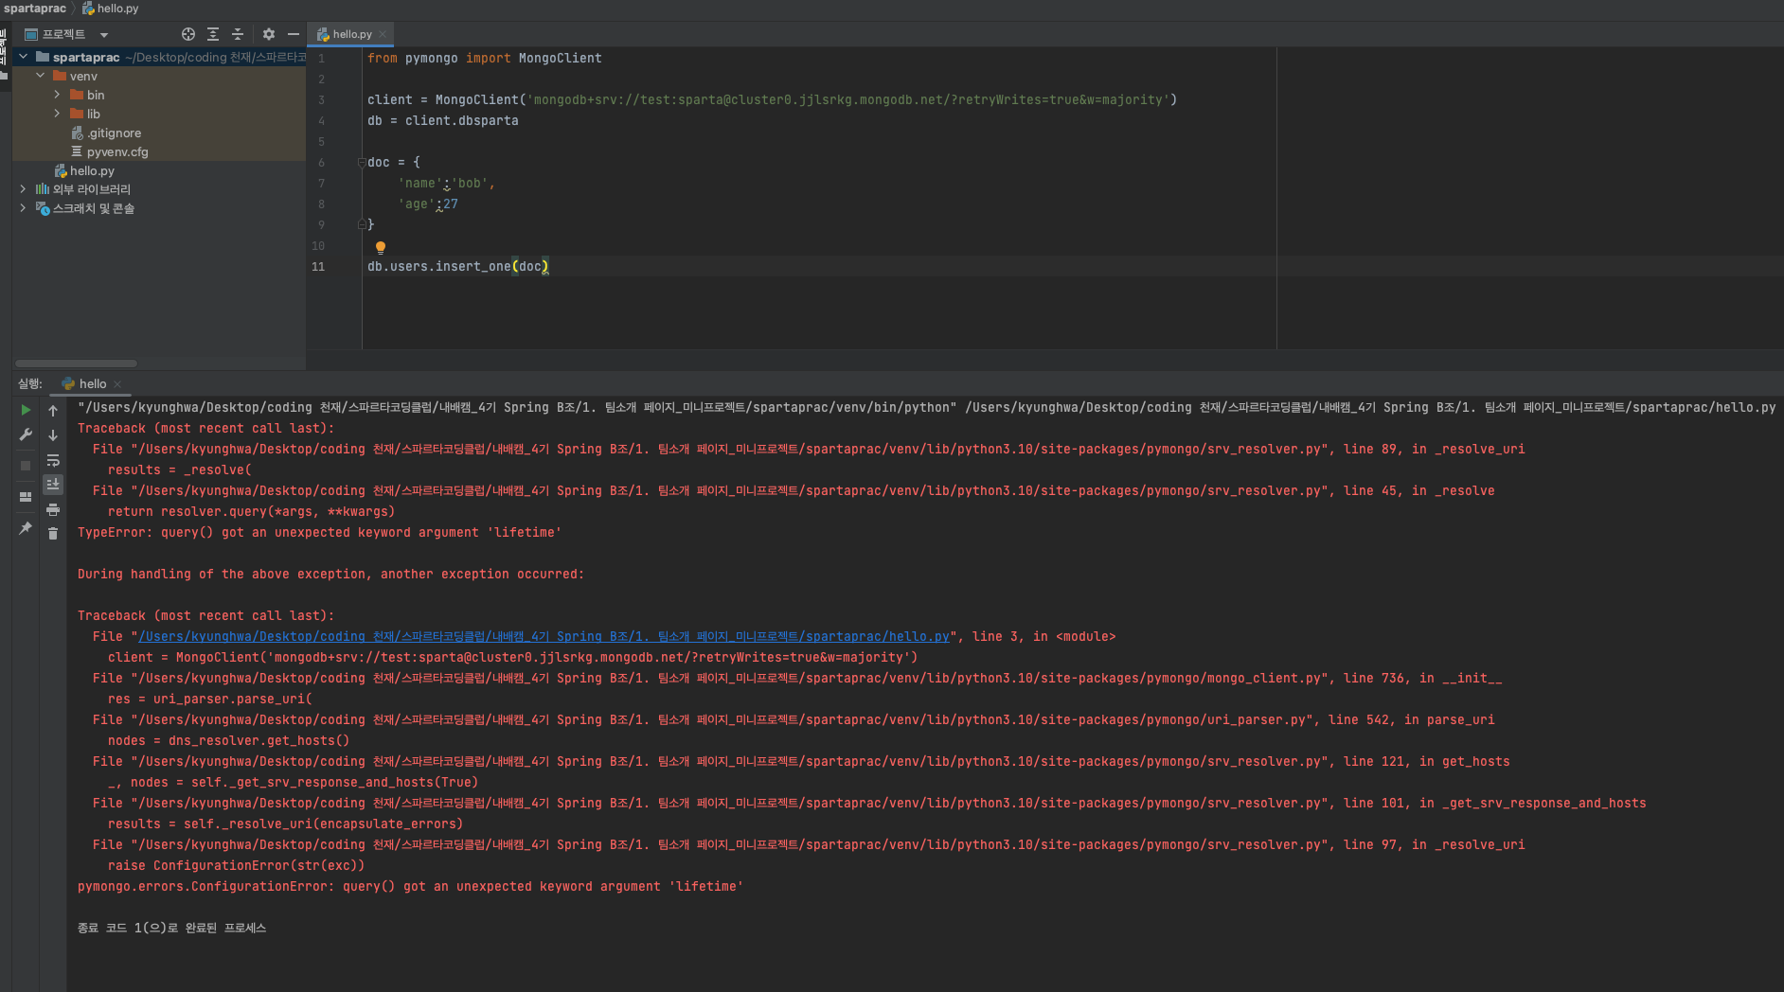This screenshot has height=992, width=1784.
Task: Click 'raise ConfigurationError(str(exc))' line
Action: 236,866
